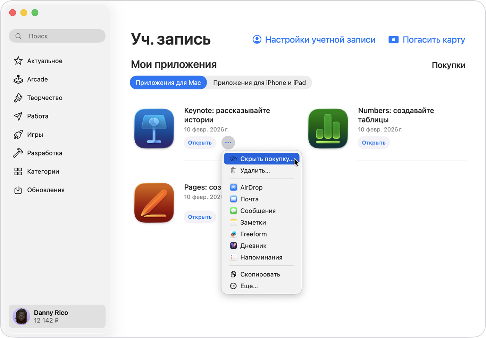Switch to the Приложения для iPhone и iPad tab
Image resolution: width=486 pixels, height=338 pixels.
(259, 82)
